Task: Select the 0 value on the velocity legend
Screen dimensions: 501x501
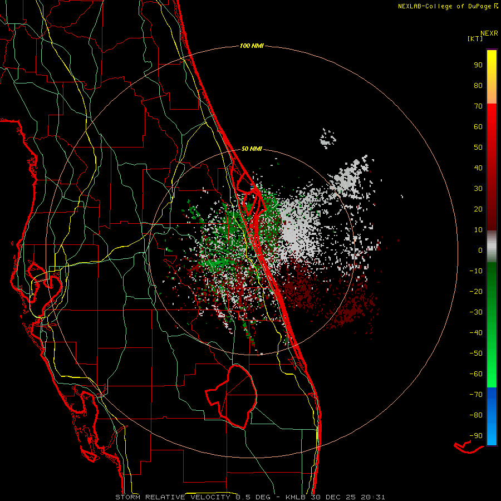Action: coord(480,250)
